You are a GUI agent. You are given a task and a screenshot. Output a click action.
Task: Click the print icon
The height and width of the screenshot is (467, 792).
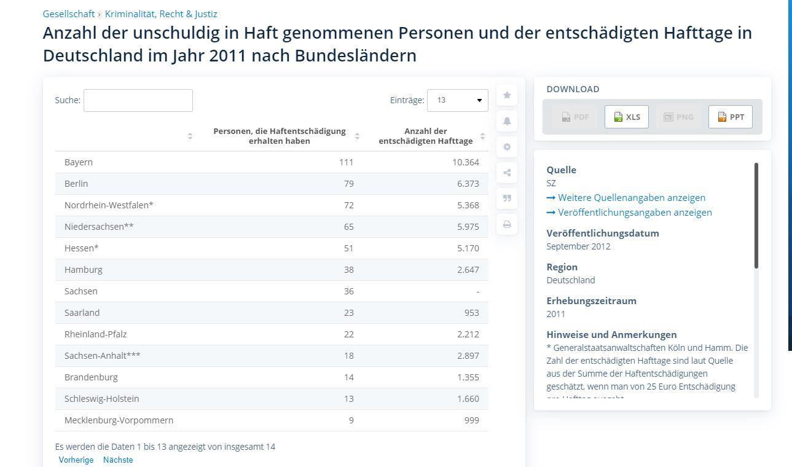click(507, 224)
